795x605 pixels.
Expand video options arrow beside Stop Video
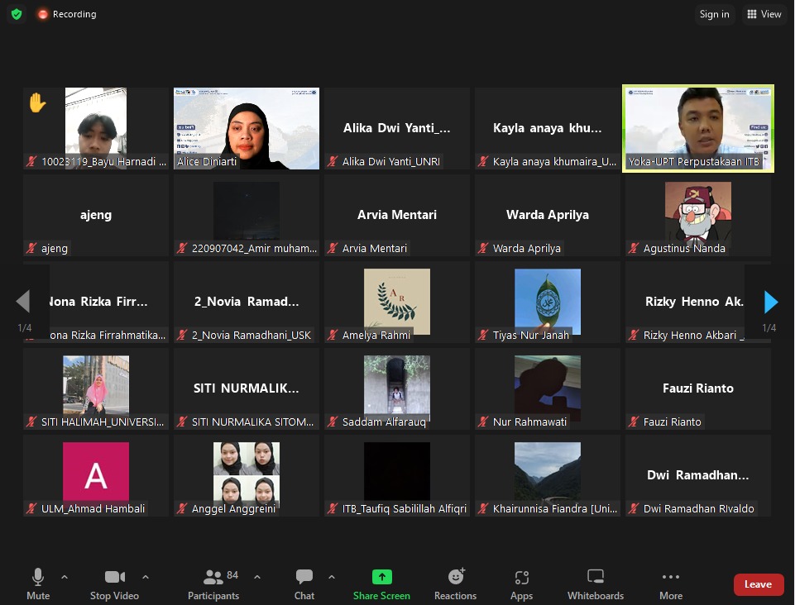[146, 577]
